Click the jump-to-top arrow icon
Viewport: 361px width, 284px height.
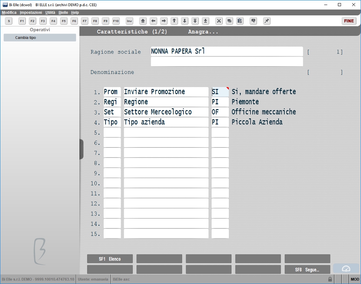(195, 21)
